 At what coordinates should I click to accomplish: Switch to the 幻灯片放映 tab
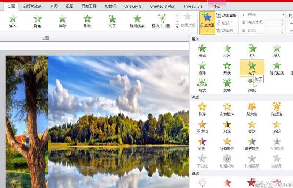[33, 6]
